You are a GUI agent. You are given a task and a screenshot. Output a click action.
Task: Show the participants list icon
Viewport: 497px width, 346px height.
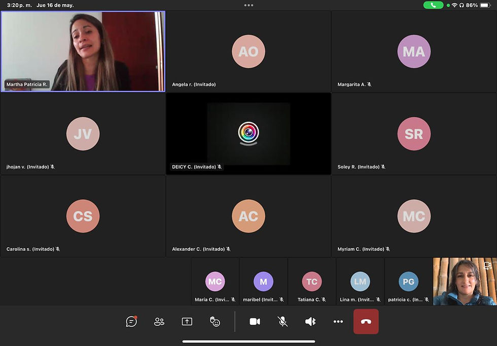pos(159,322)
